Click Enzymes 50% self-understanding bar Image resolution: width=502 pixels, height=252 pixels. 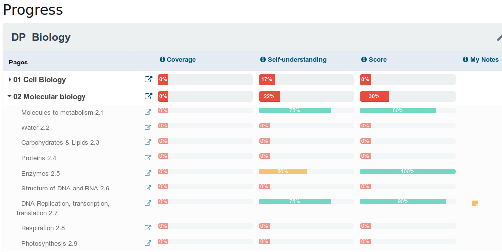click(282, 172)
